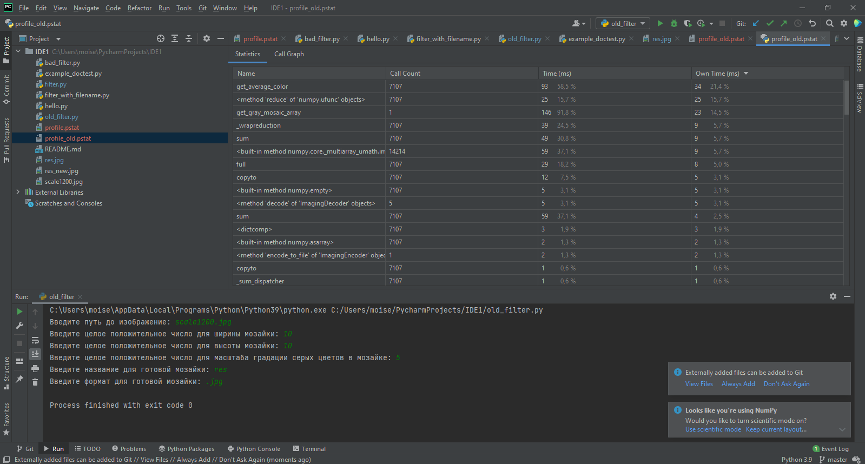This screenshot has height=464, width=865.
Task: Open Search Everywhere magnifier icon
Action: coord(829,23)
